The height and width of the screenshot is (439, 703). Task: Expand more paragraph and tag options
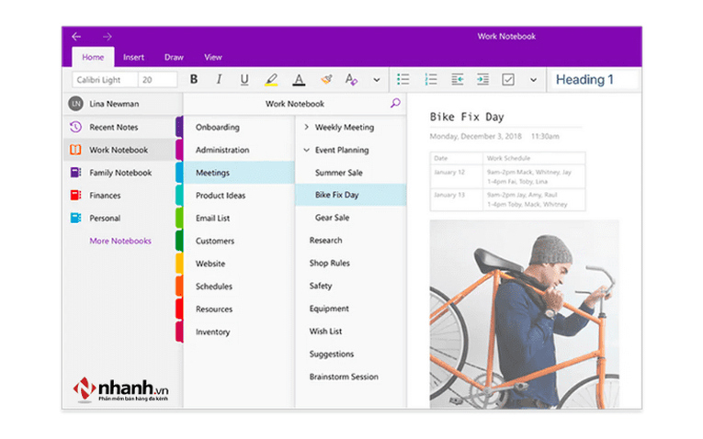(x=533, y=80)
